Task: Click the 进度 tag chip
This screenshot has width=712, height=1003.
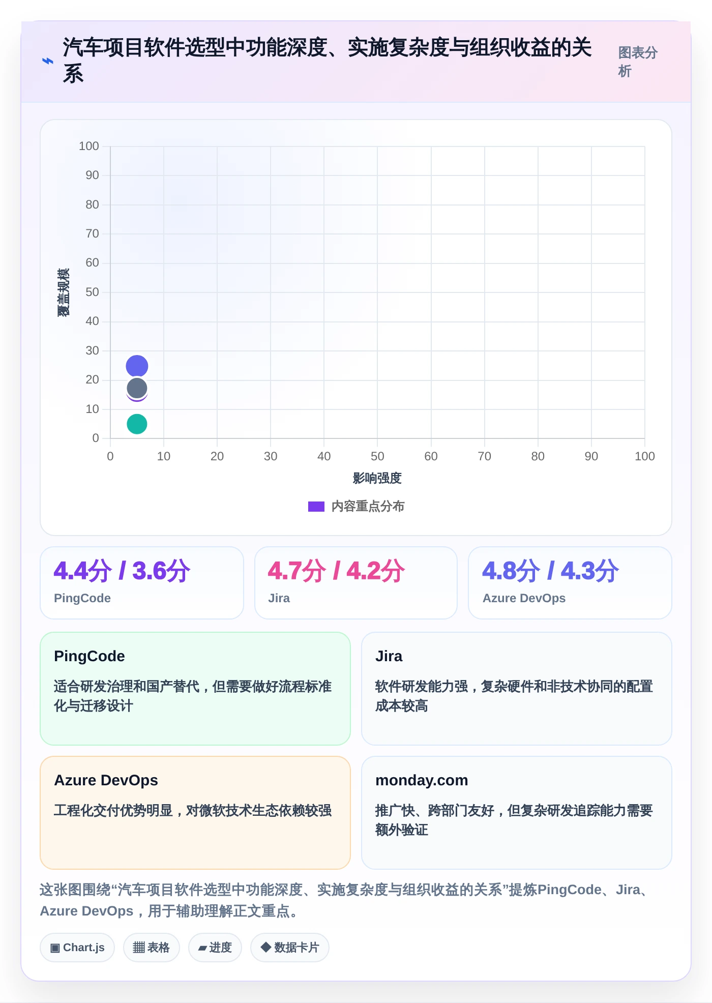Action: [215, 948]
